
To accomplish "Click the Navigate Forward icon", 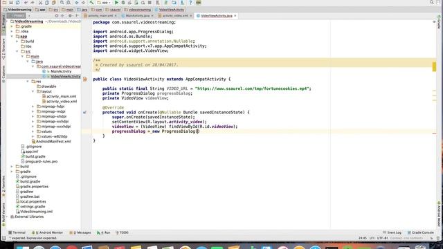I will click(83, 3).
